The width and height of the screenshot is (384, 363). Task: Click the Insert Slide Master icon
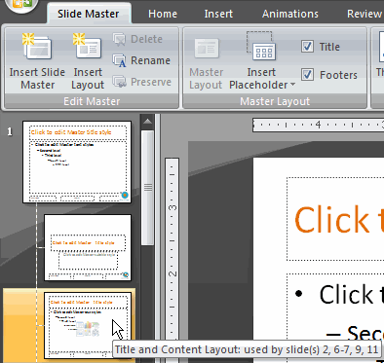click(37, 47)
